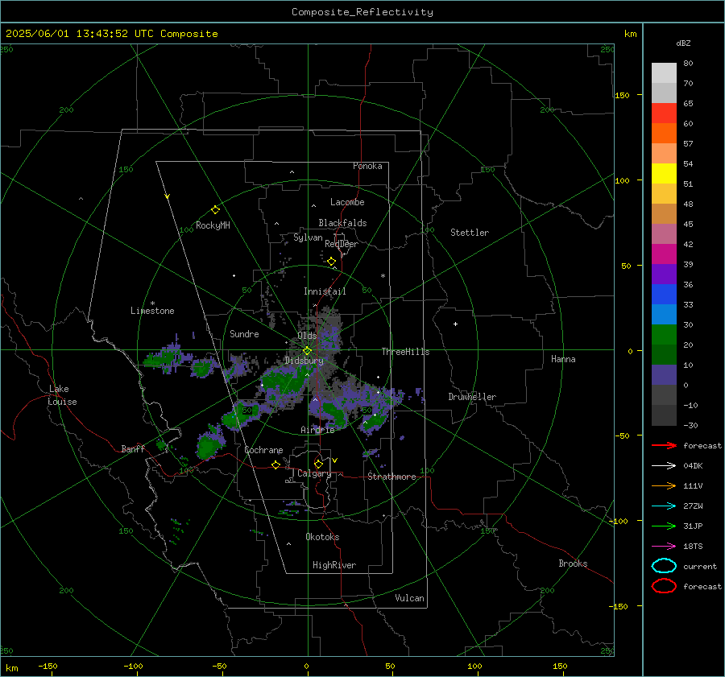Click the Okotoks label

(322, 537)
